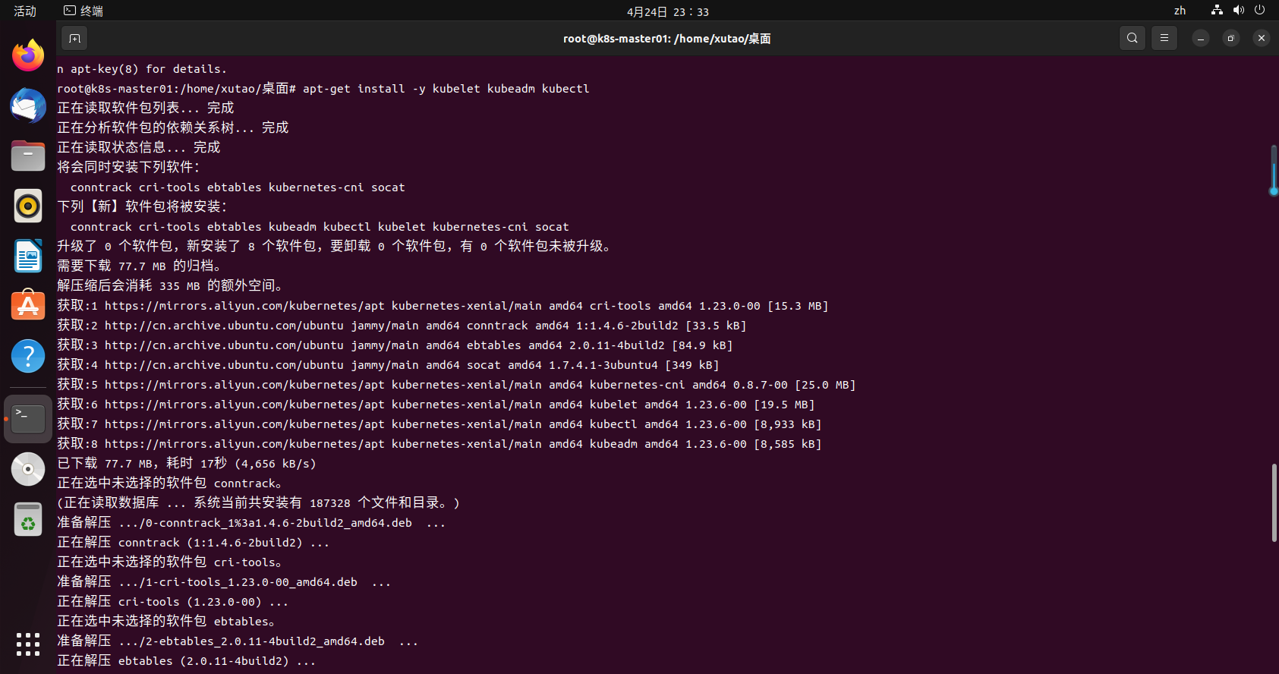Viewport: 1279px width, 674px height.
Task: Click the line fetching kubectl 1.23.6-00
Action: [x=439, y=424]
